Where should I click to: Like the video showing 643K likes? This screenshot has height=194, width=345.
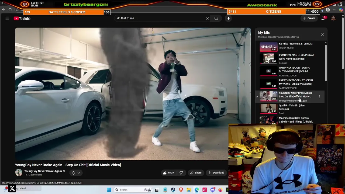click(168, 173)
